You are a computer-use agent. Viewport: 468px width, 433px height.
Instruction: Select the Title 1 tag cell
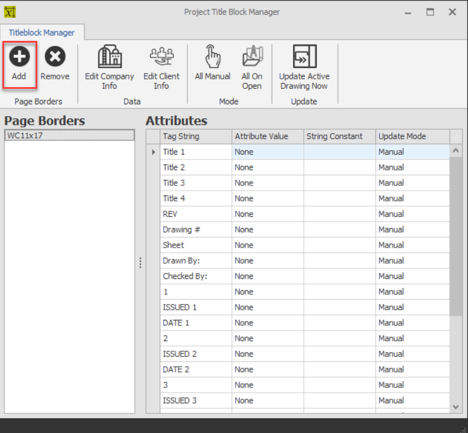pos(196,152)
